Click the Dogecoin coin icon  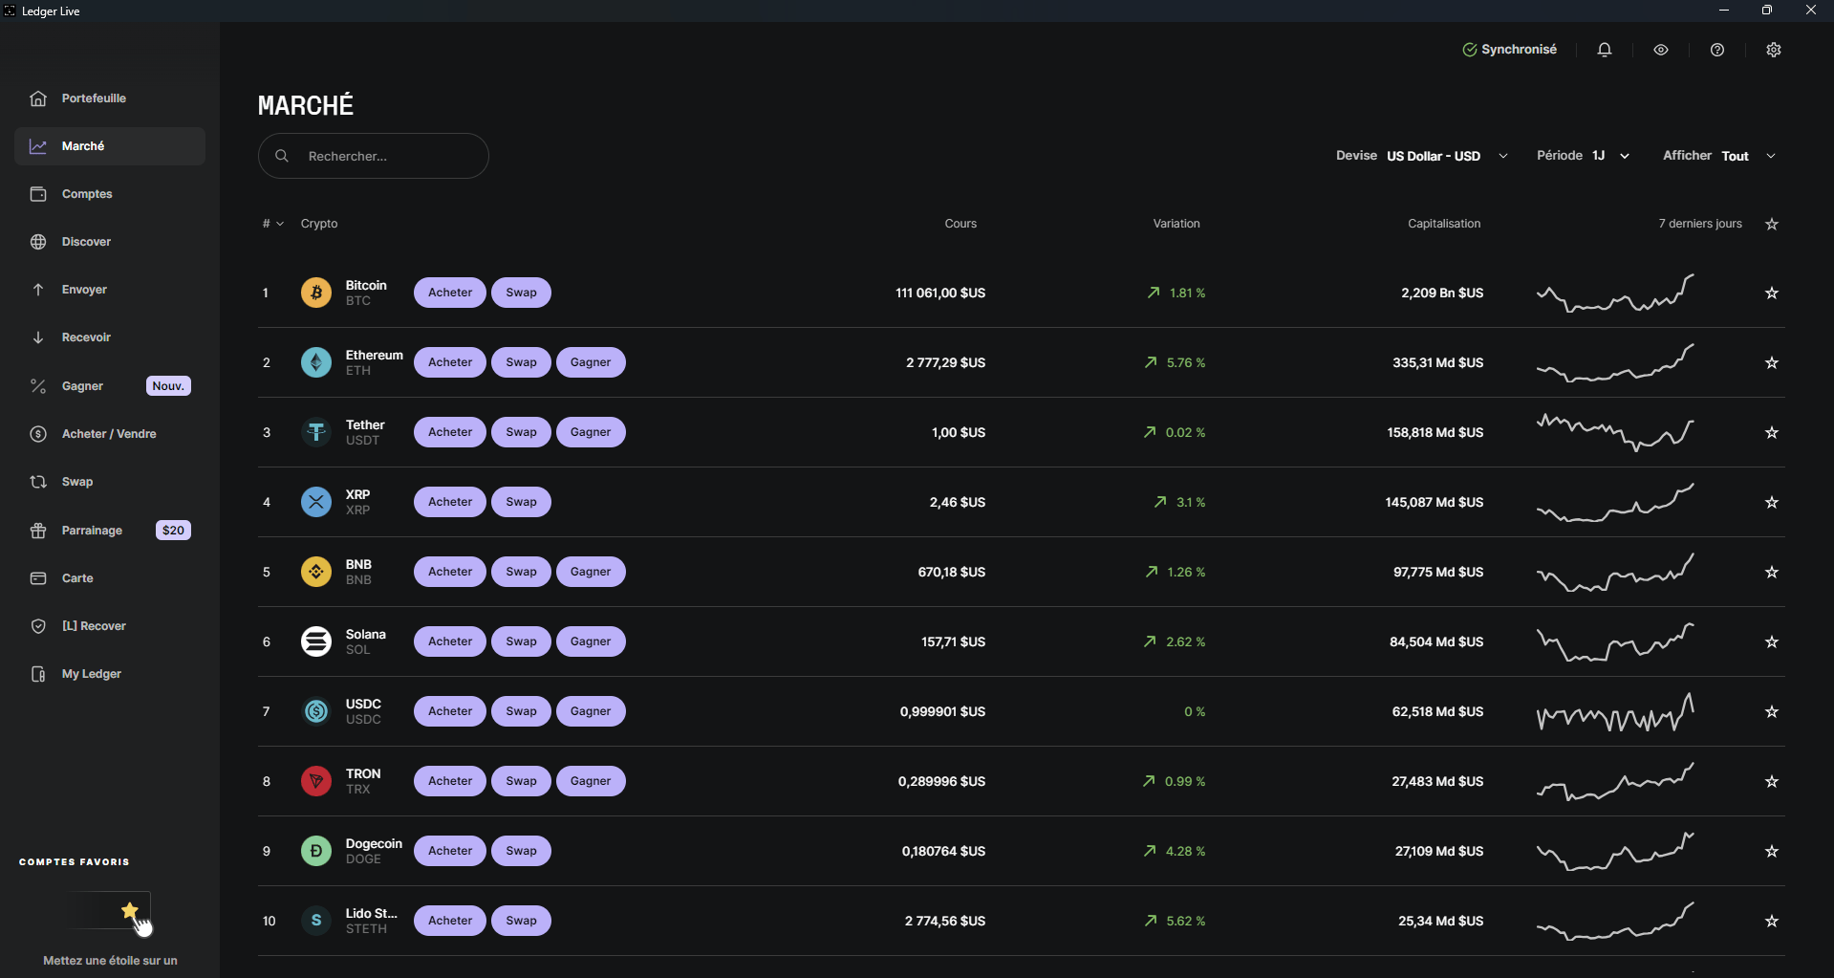click(x=316, y=851)
